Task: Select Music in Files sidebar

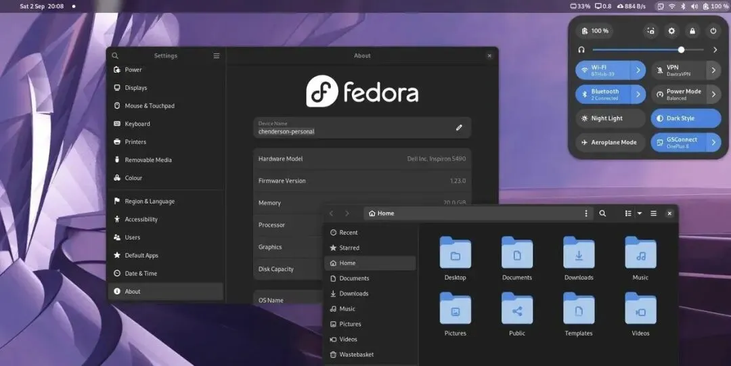Action: coord(370,308)
